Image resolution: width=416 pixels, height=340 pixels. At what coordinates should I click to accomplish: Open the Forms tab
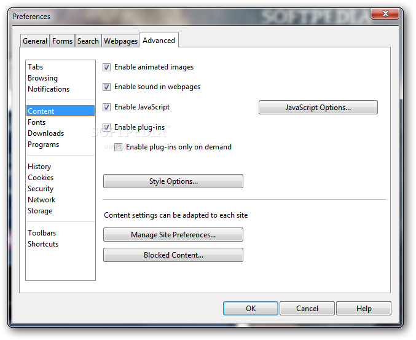[62, 41]
